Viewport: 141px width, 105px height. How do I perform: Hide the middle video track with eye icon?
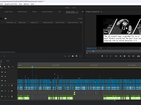(5, 76)
